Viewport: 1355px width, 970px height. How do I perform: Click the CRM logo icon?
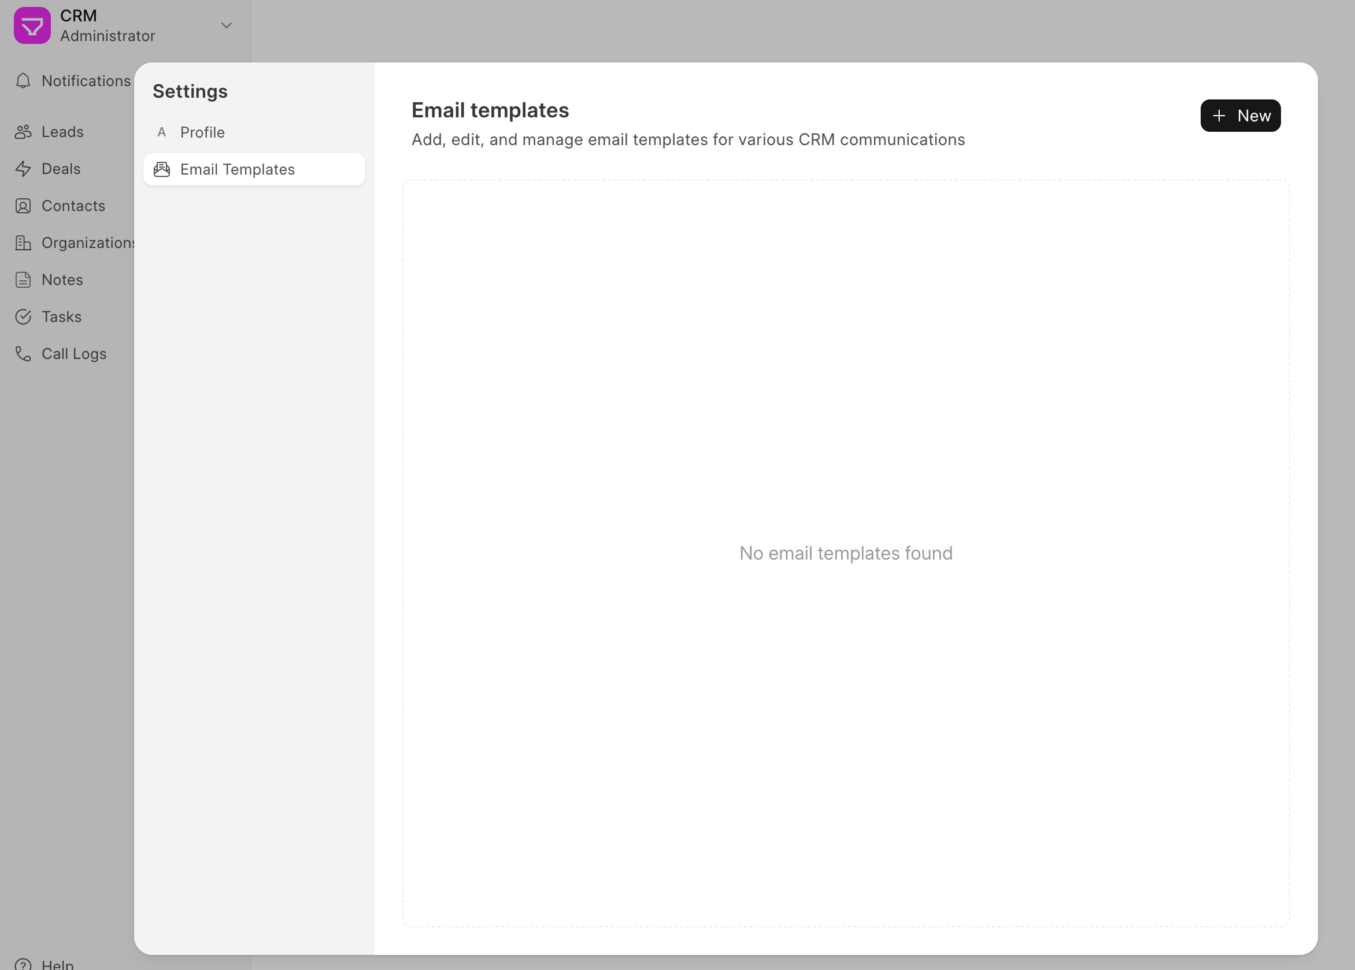pos(32,25)
